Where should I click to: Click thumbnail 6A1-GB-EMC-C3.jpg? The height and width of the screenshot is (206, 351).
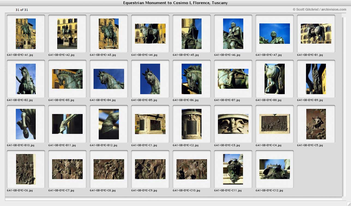click(233, 124)
